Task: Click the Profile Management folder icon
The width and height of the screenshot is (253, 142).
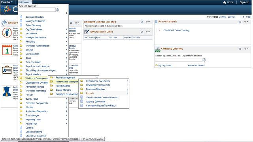Action: [x=51, y=77]
